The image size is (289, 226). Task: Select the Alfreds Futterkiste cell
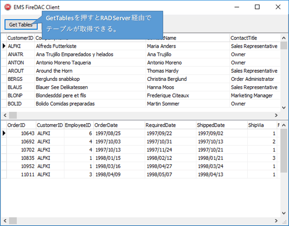[x=90, y=46]
